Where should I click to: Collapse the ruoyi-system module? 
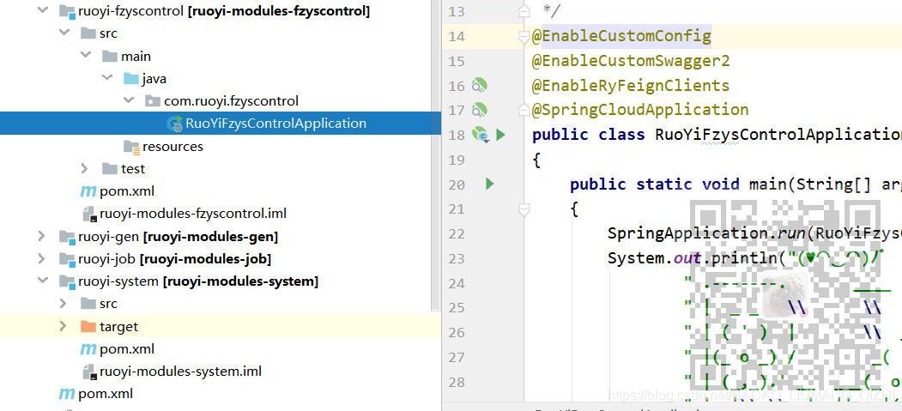coord(43,281)
